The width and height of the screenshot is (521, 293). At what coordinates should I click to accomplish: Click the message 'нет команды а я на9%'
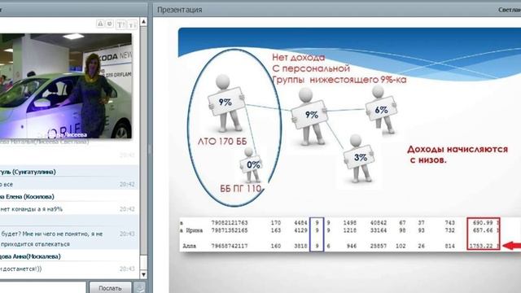[32, 209]
